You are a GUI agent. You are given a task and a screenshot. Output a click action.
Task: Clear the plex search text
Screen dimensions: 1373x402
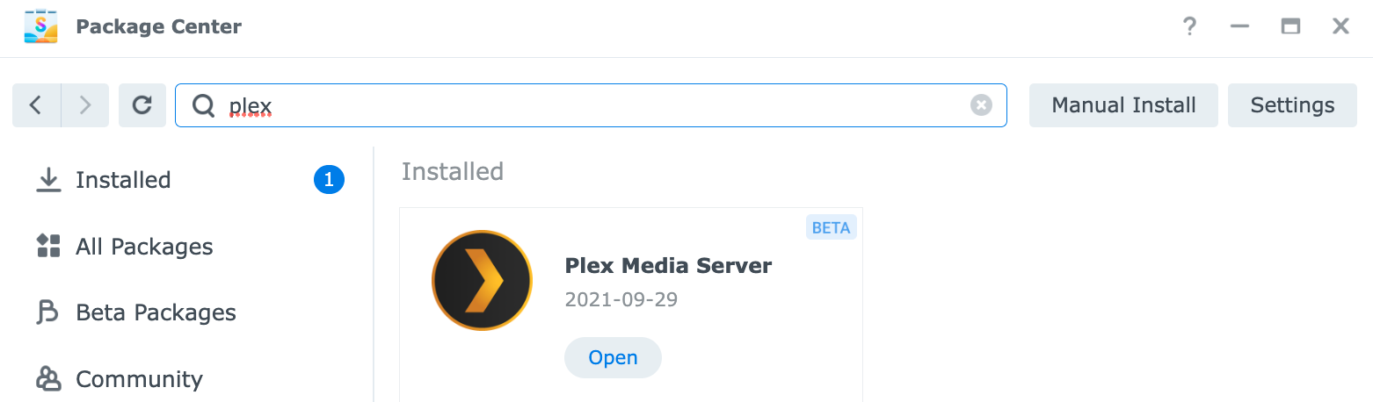[981, 105]
